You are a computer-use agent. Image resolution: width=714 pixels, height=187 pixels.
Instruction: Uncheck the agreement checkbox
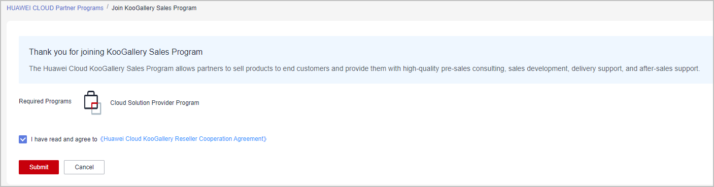click(x=23, y=139)
